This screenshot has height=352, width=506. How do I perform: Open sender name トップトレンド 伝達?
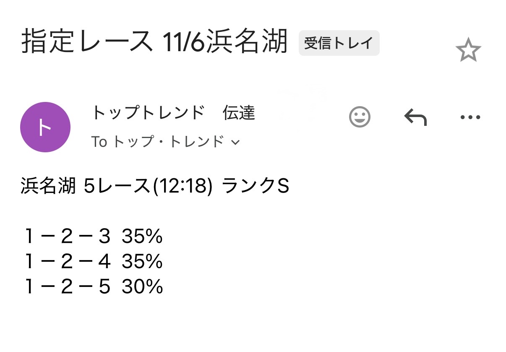click(x=173, y=113)
